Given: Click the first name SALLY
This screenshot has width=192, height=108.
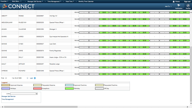Looking at the screenshot, I should click(21, 57).
